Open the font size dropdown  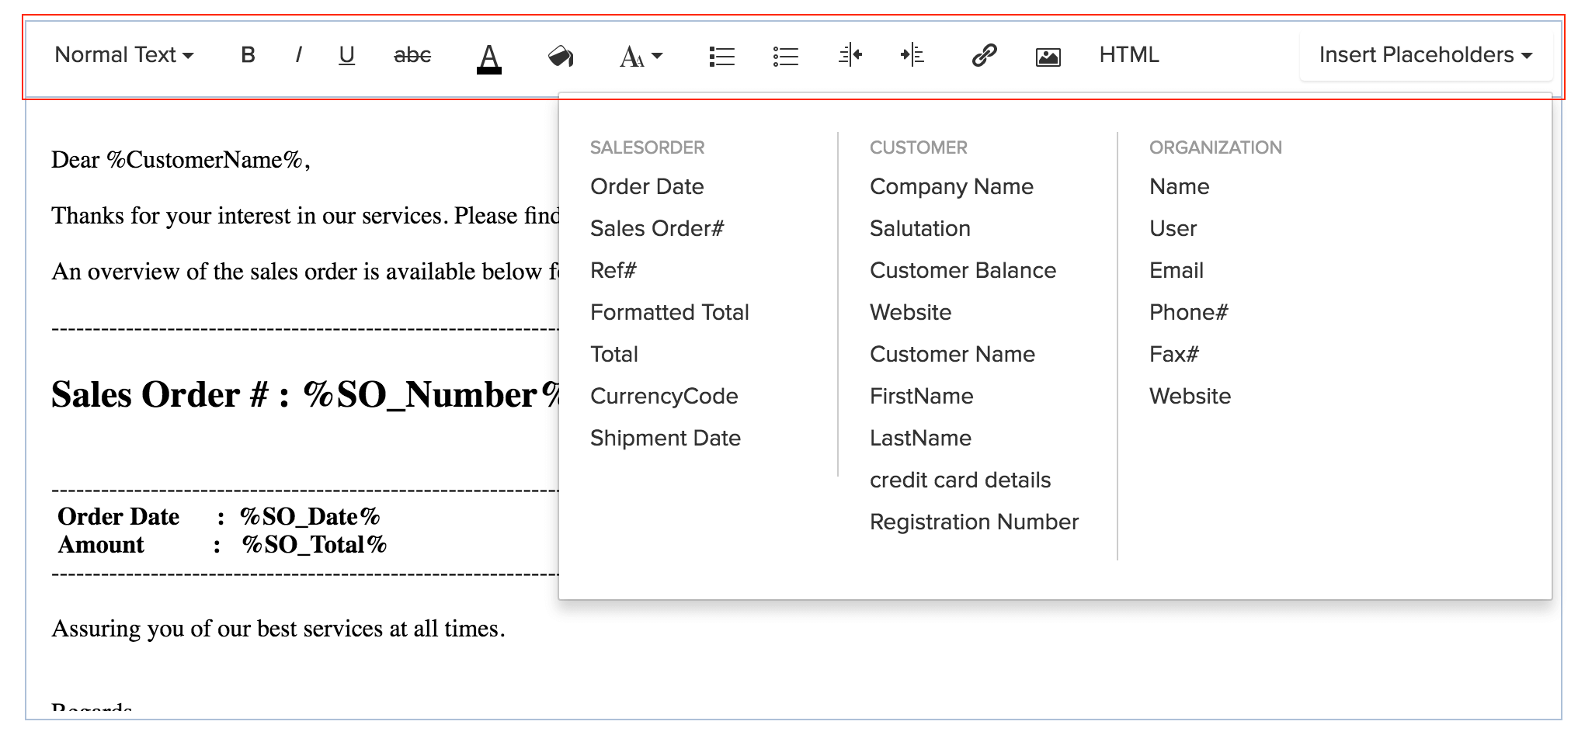pos(638,54)
